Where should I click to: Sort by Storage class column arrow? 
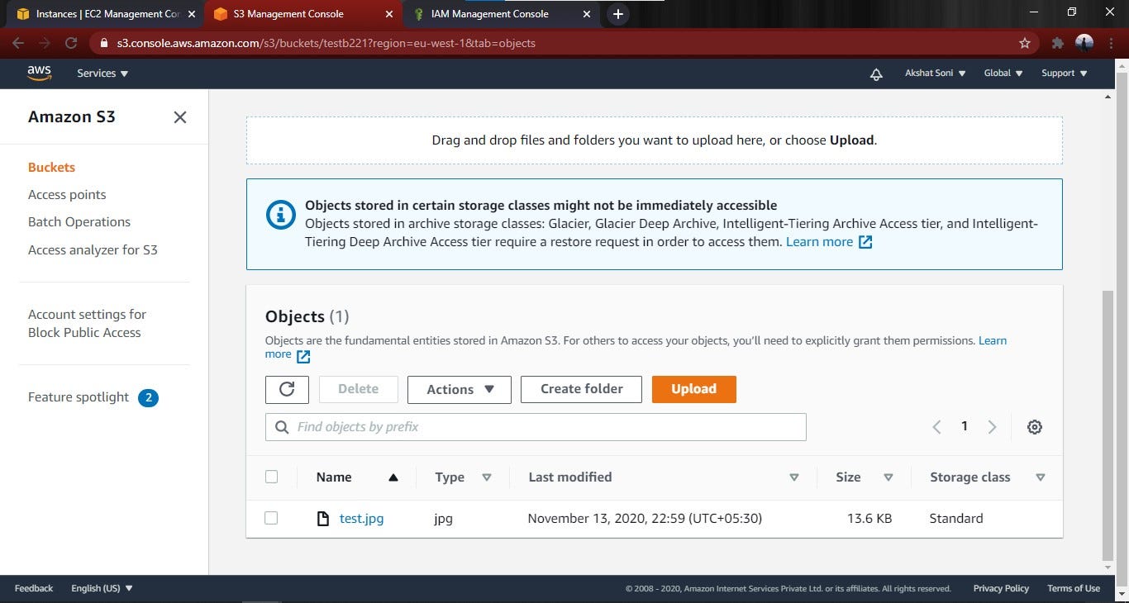click(x=1041, y=477)
